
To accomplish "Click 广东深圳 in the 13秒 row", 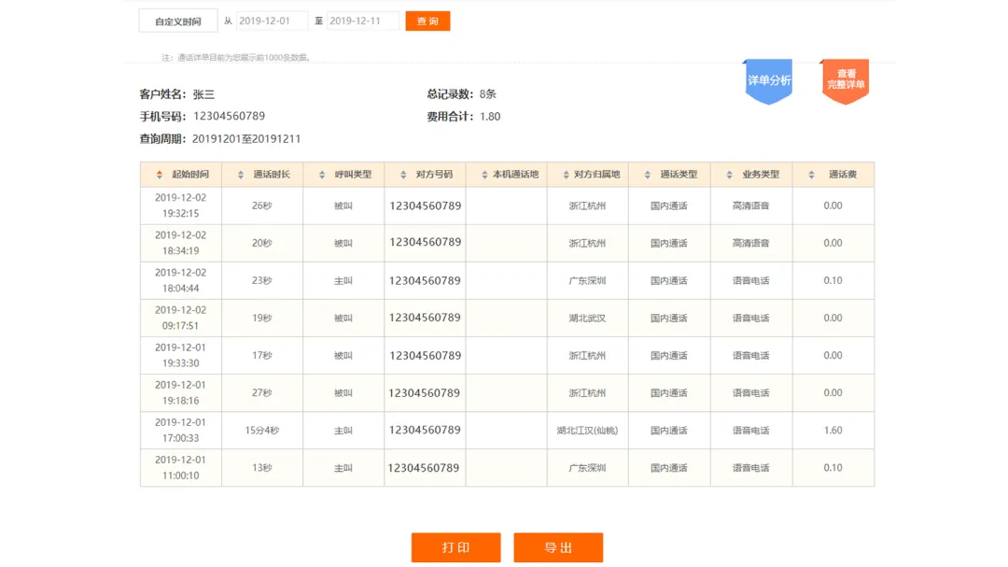I will [x=587, y=467].
